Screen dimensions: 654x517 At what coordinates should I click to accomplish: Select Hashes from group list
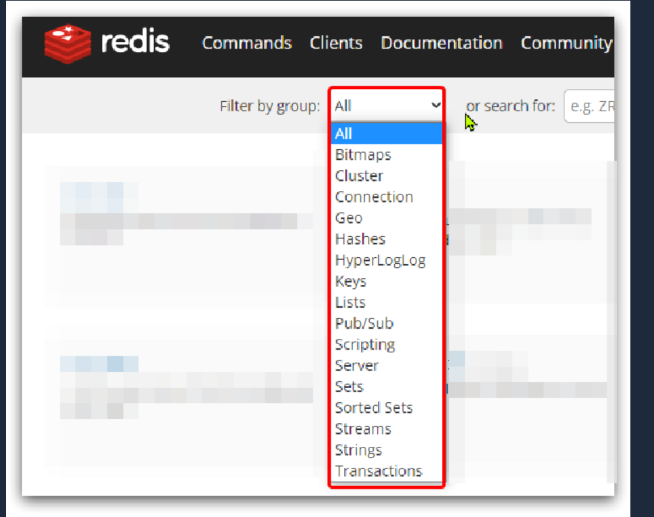[x=387, y=239]
